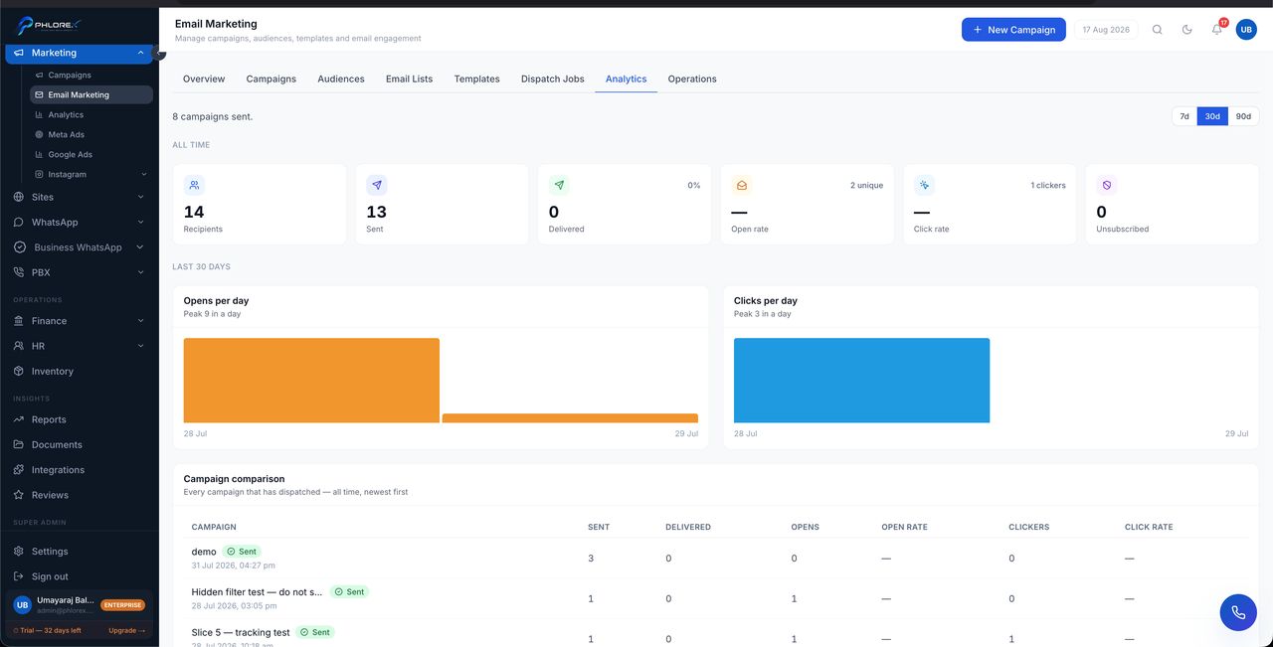The height and width of the screenshot is (647, 1273).
Task: Expand the Instagram submenu
Action: pyautogui.click(x=91, y=174)
